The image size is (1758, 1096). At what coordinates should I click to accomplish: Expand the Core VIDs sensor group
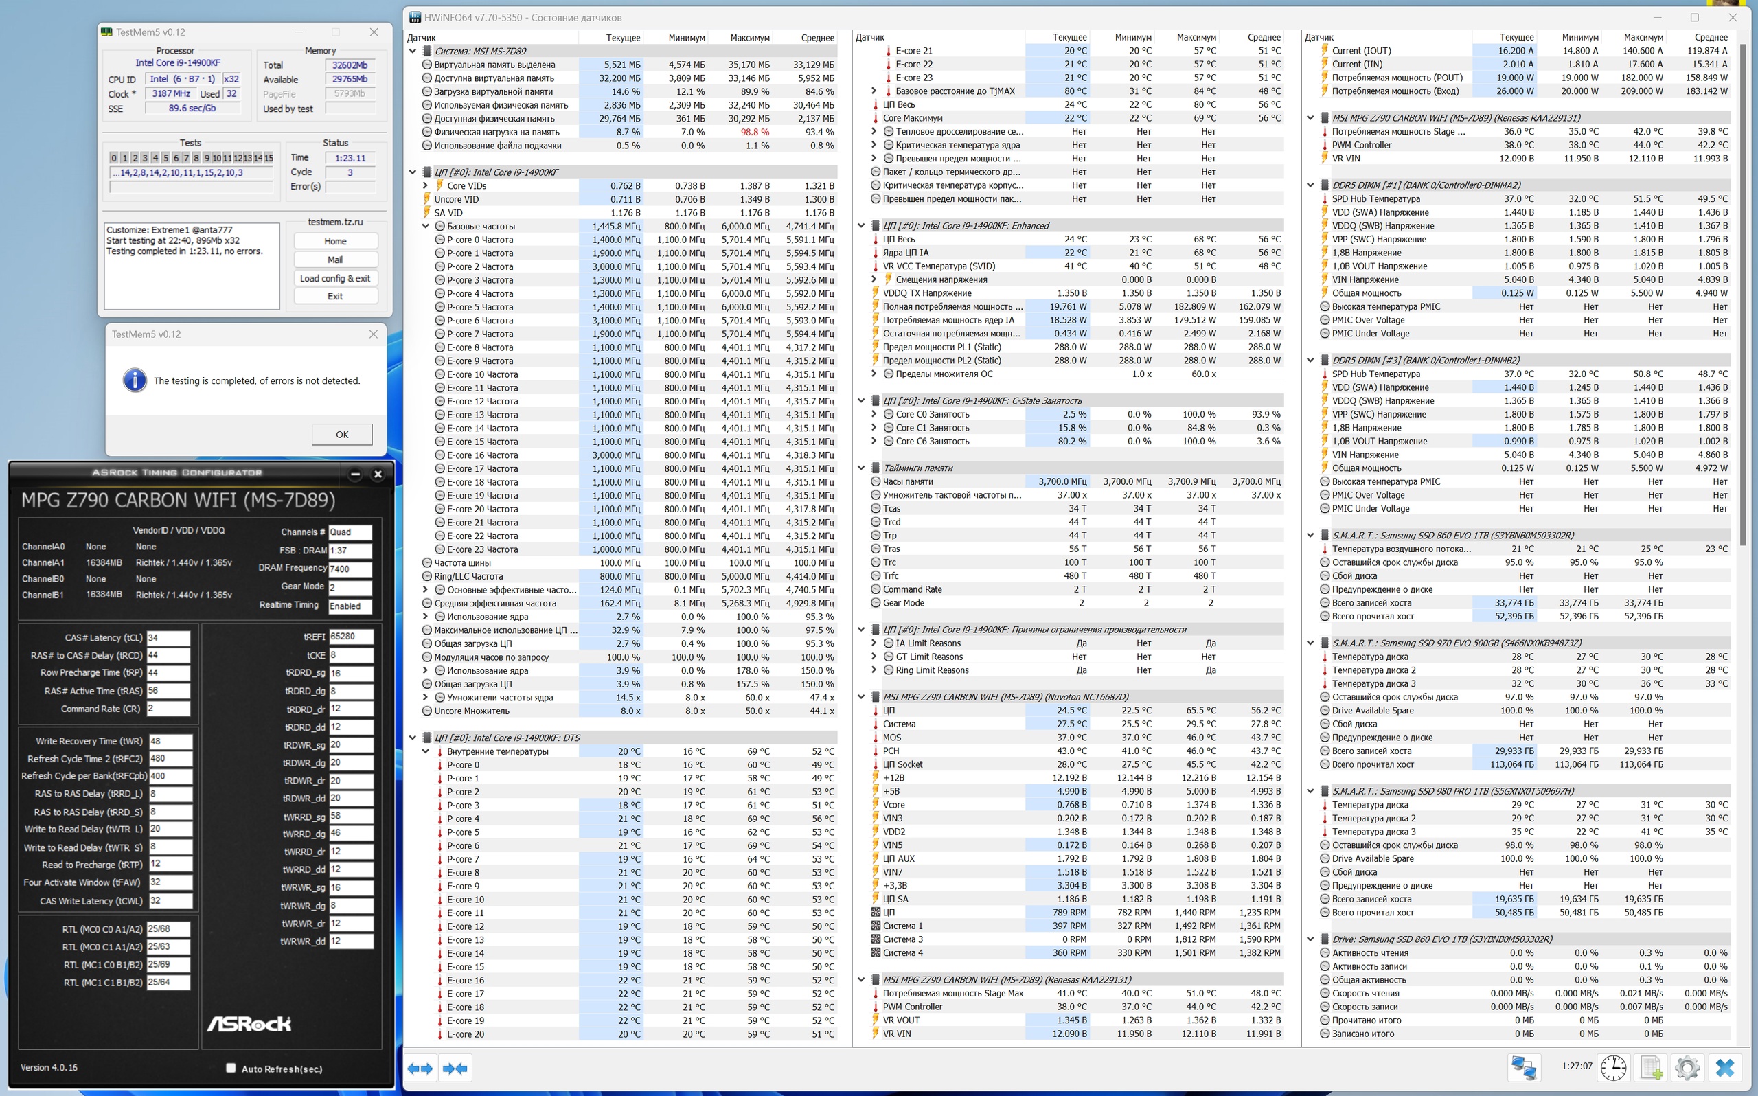426,185
